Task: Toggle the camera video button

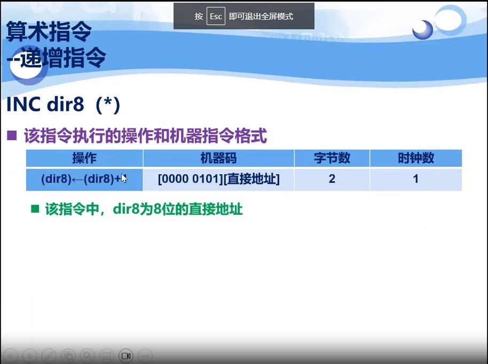Action: [x=126, y=355]
